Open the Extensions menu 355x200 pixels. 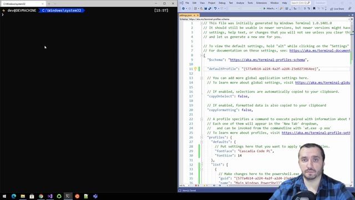click(x=261, y=3)
